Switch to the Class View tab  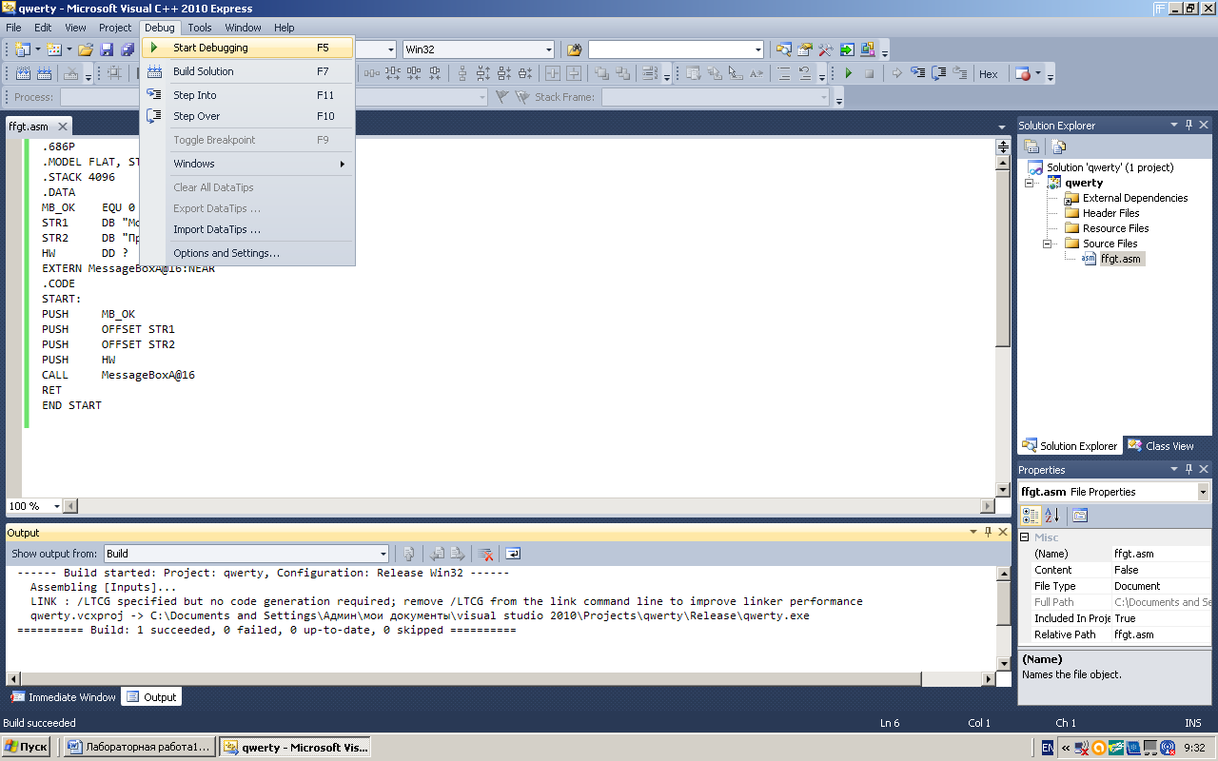coord(1160,445)
